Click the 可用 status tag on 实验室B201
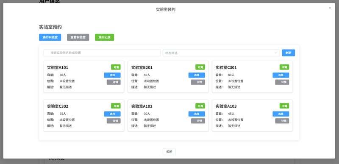Image resolution: width=339 pixels, height=164 pixels. (x=200, y=67)
